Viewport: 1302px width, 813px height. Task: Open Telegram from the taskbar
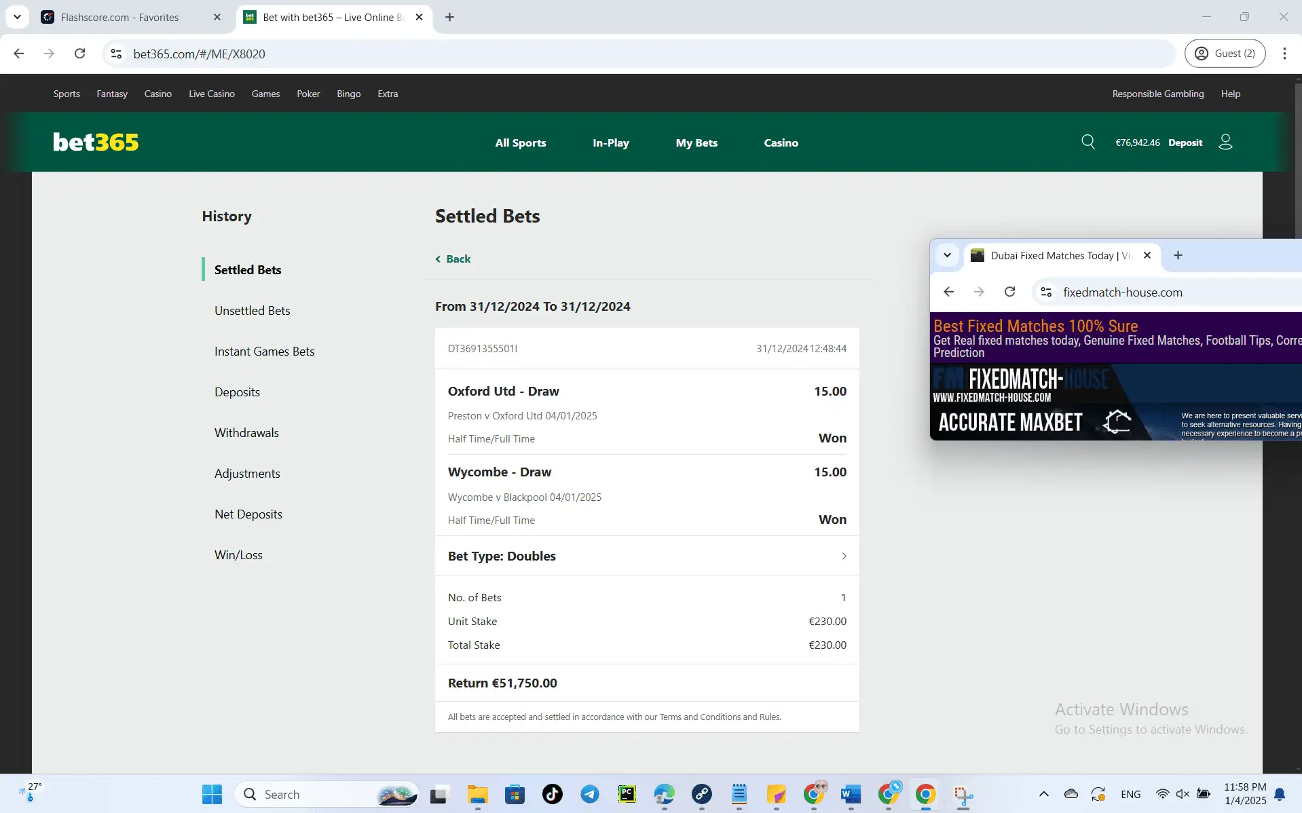pos(589,794)
